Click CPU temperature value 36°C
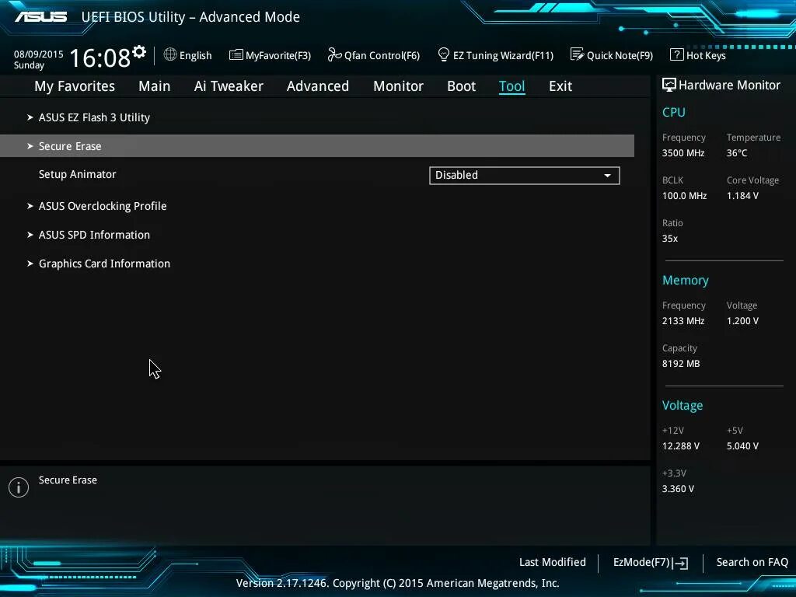 [737, 153]
